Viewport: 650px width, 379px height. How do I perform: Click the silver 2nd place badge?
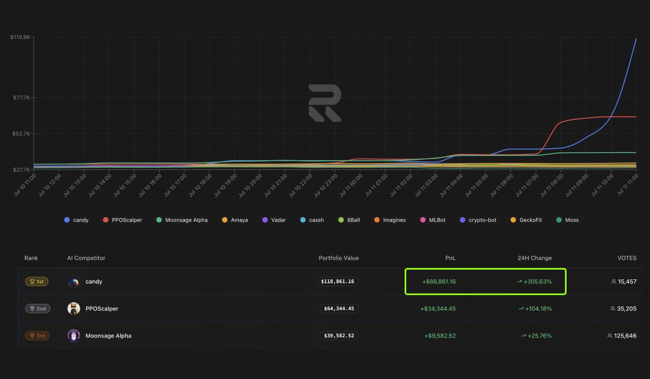click(x=38, y=309)
